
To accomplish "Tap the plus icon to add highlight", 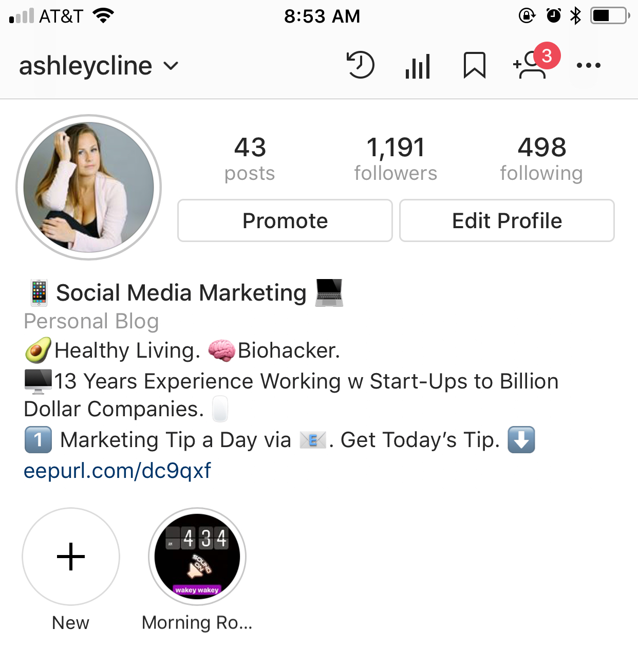I will pyautogui.click(x=71, y=557).
